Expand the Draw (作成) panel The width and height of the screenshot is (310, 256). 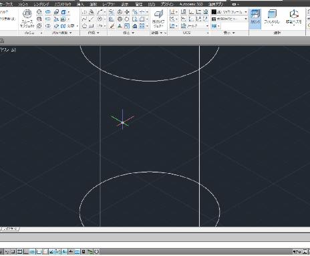[94, 33]
